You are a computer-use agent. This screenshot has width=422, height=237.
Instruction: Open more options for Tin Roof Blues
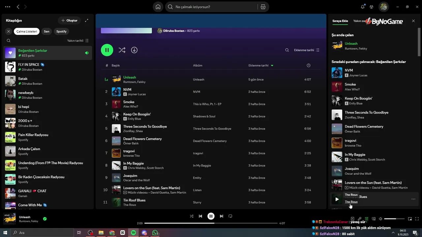[x=413, y=199]
